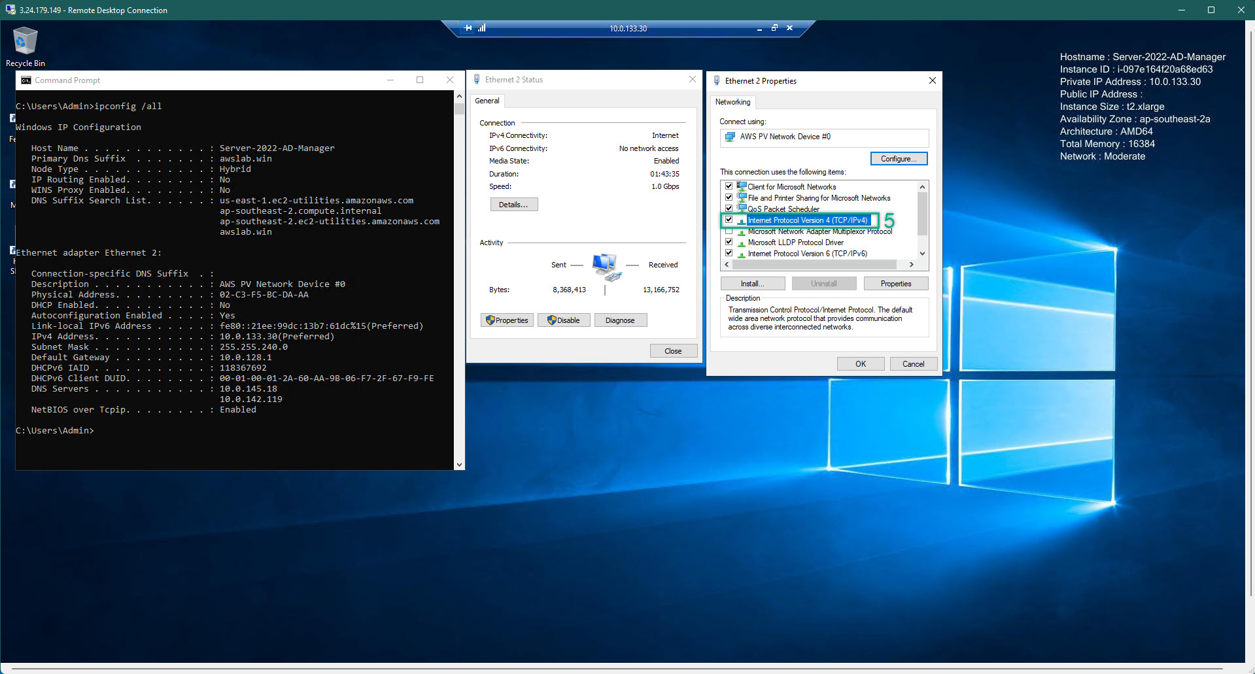Click the items list scroll left arrow
Image resolution: width=1255 pixels, height=674 pixels.
[727, 265]
